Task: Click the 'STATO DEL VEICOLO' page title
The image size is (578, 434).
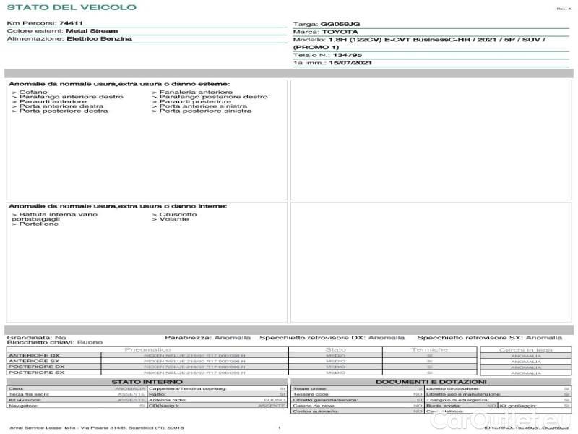Action: (x=72, y=7)
